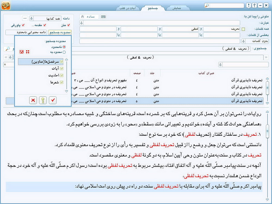Image resolution: width=272 pixels, height=204 pixels.
Task: Select all items with the red four-dots icon
Action: click(x=27, y=52)
